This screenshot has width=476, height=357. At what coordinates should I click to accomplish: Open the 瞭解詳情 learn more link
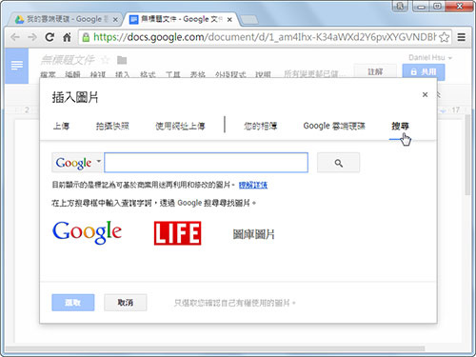(x=253, y=185)
